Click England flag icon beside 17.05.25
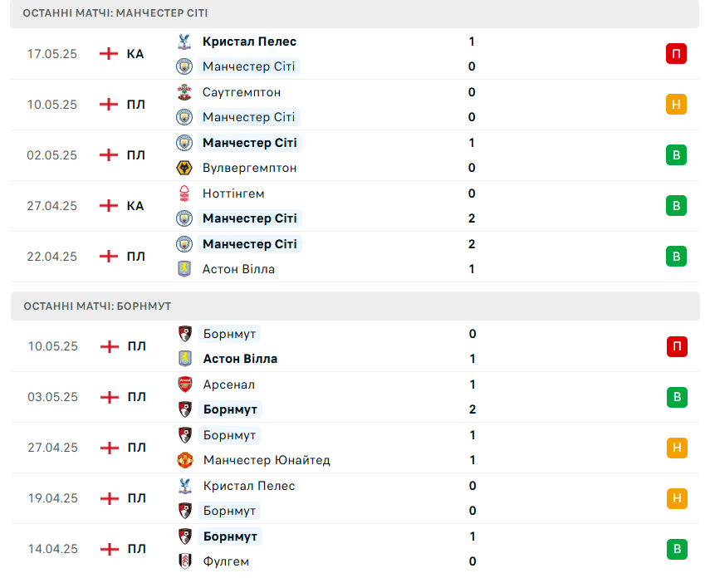 [109, 53]
